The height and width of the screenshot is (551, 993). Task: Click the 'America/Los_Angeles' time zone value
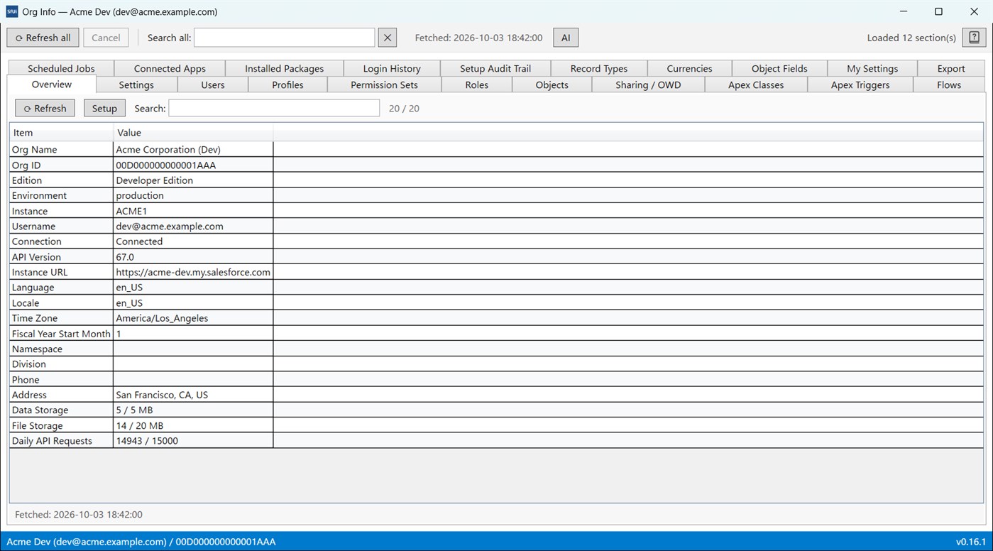[193, 318]
